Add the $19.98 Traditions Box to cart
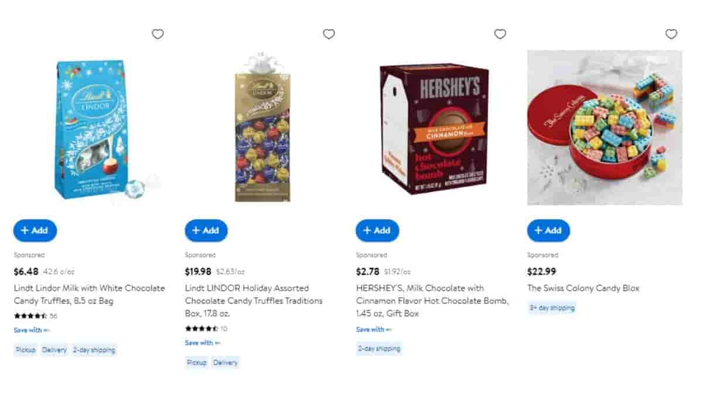Screen dimensions: 703x395 pos(206,231)
